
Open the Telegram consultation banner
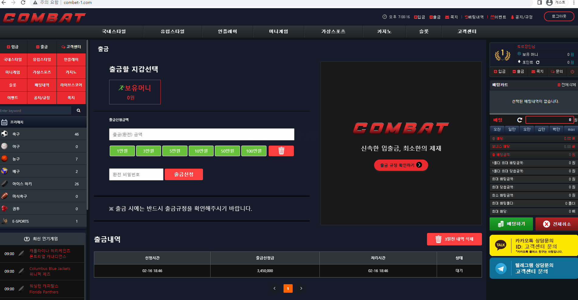533,268
